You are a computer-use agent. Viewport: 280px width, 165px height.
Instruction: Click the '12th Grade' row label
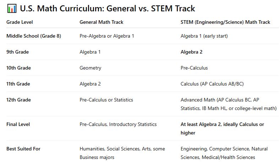(19, 100)
